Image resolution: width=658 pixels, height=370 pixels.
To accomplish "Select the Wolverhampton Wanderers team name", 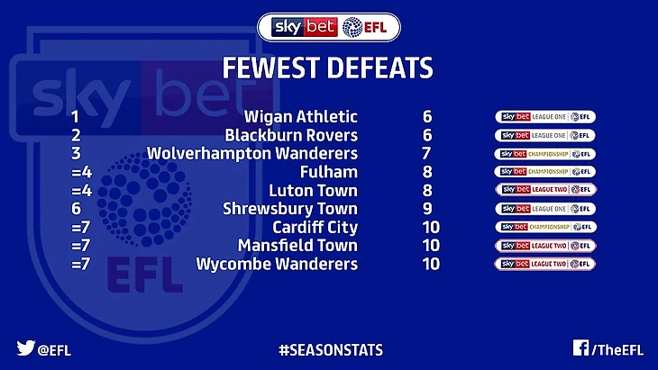I will coord(251,154).
